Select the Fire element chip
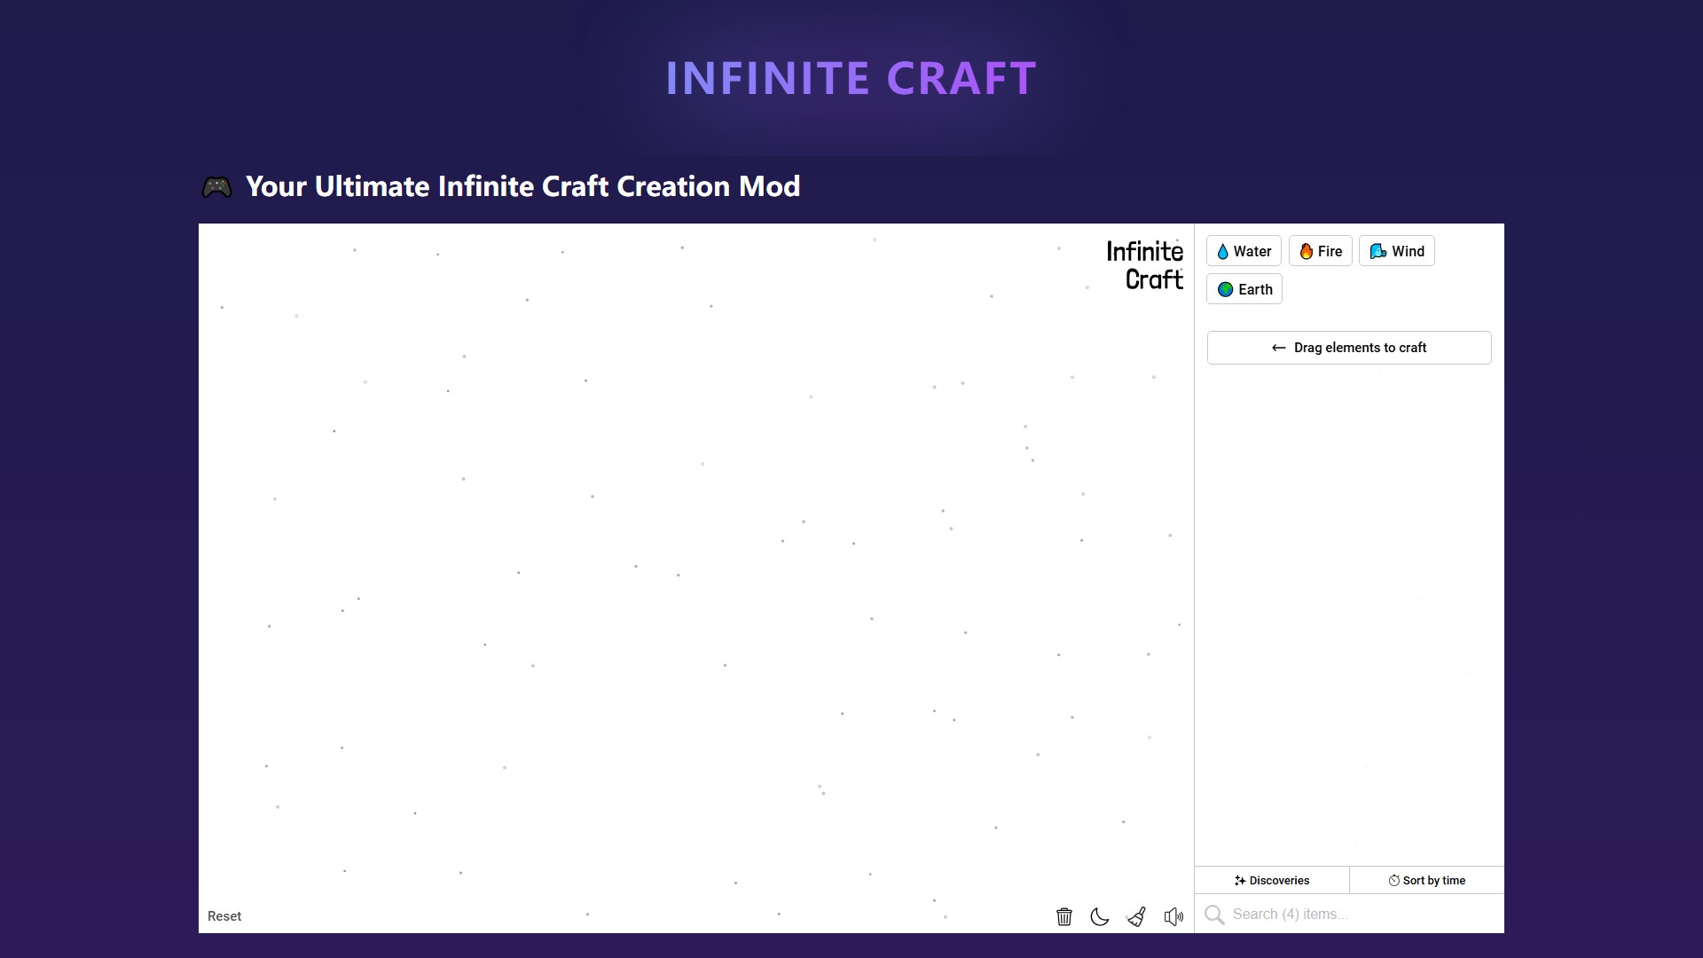Screen dimensions: 1703x958 tap(1320, 251)
